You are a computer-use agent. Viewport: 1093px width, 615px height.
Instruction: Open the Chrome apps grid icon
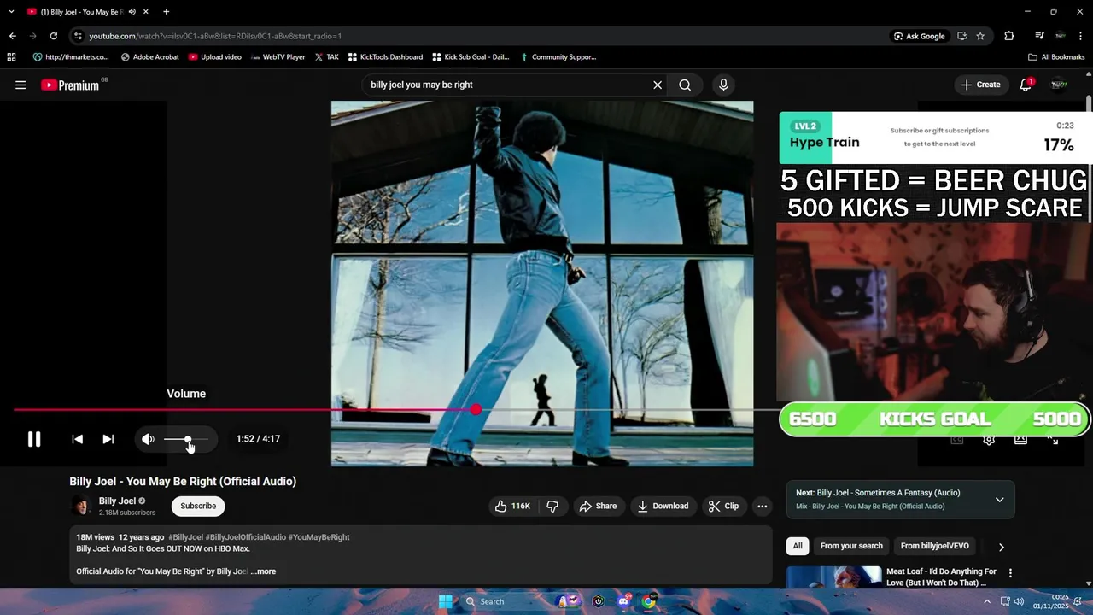point(11,57)
